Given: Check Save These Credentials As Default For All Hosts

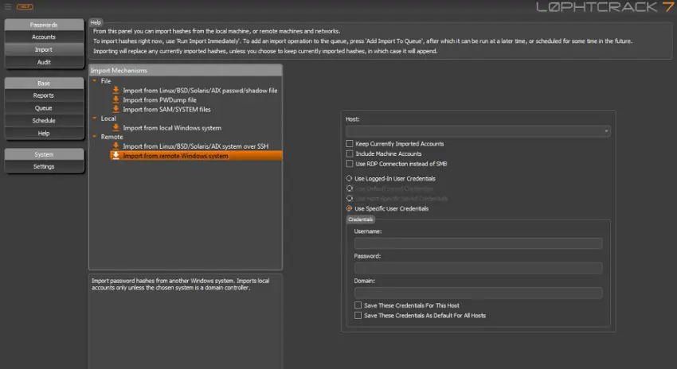Looking at the screenshot, I should 358,316.
